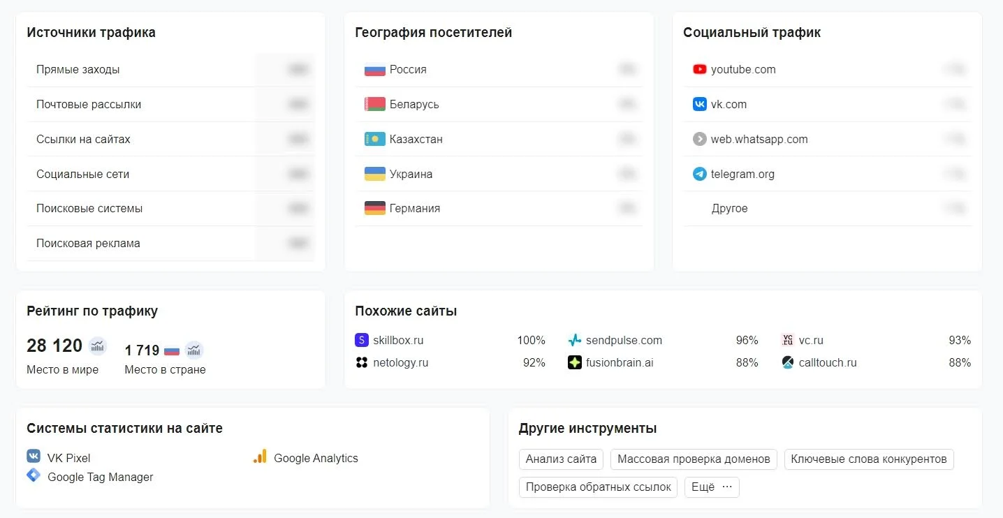1003x518 pixels.
Task: Open the netology.ru similar site link
Action: click(x=400, y=363)
